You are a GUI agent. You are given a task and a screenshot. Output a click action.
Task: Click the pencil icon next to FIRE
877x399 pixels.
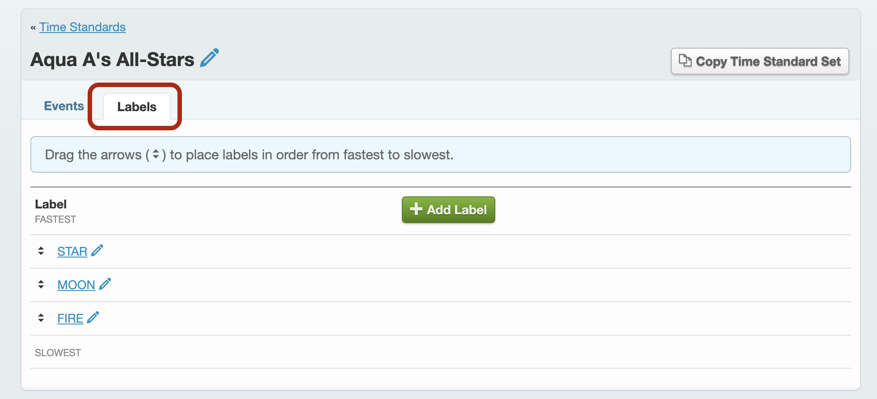pyautogui.click(x=93, y=317)
